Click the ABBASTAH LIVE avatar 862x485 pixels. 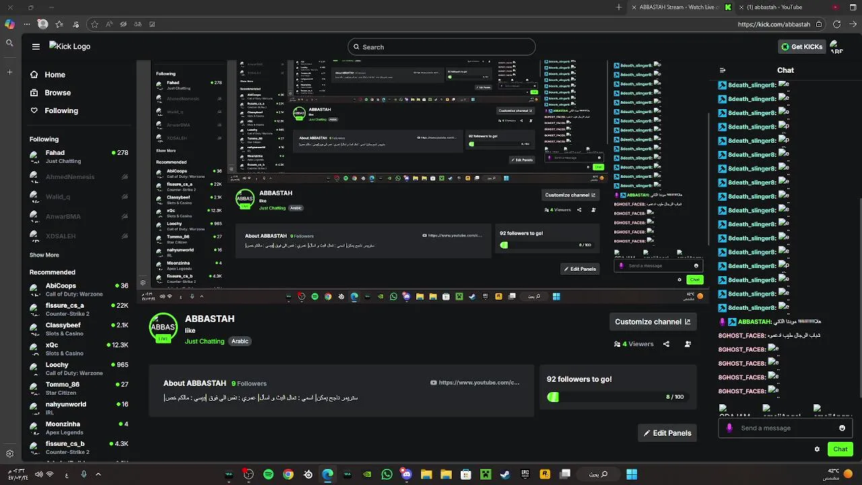click(163, 329)
